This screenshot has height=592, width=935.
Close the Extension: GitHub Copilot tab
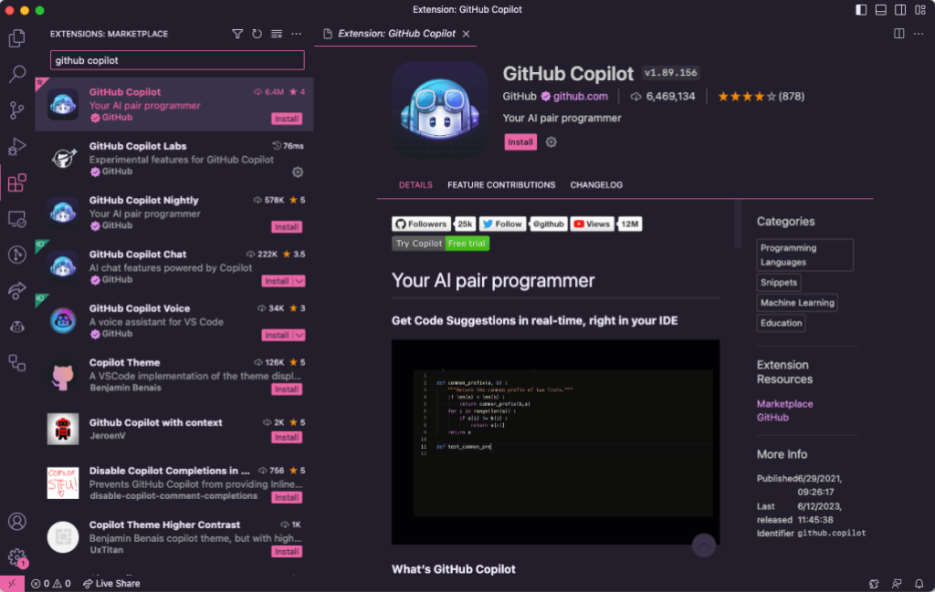[467, 34]
